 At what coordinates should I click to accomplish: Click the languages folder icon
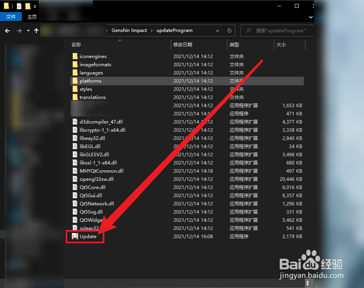(75, 72)
